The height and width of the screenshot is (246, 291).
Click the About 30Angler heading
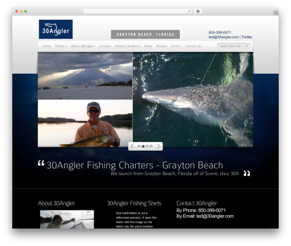pyautogui.click(x=56, y=203)
